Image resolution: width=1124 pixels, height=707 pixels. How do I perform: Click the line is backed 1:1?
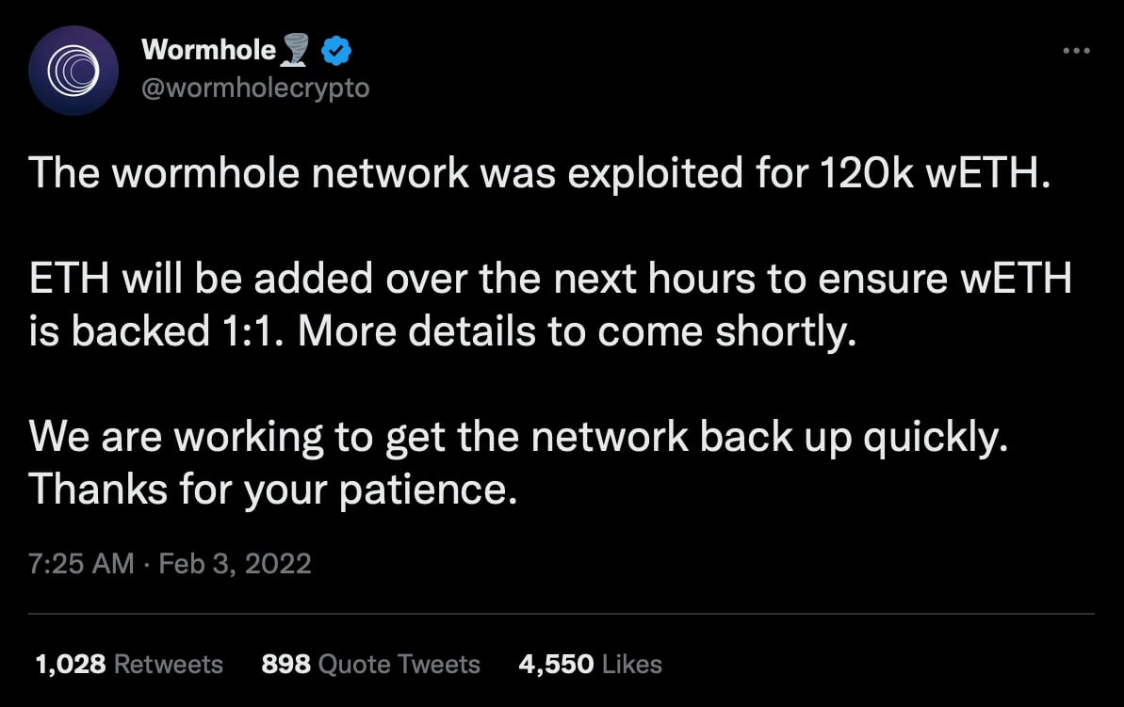[443, 331]
